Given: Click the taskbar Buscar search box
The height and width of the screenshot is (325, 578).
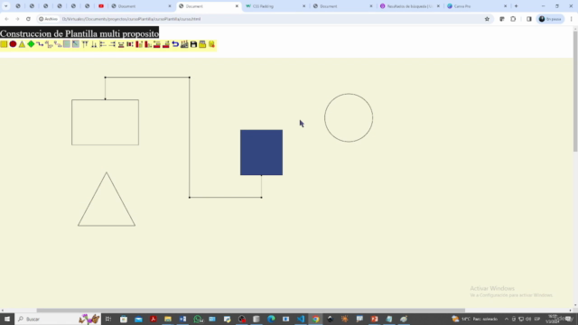Looking at the screenshot, I should (58, 319).
